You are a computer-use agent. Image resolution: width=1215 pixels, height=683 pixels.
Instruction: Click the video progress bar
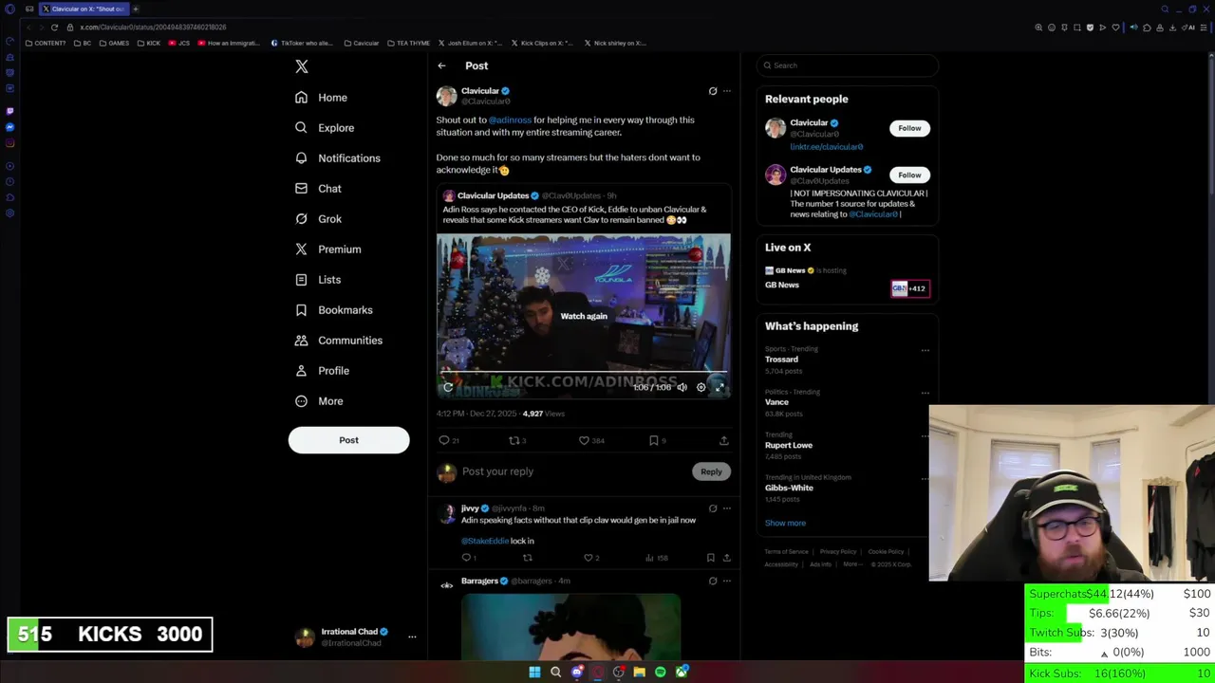[584, 374]
